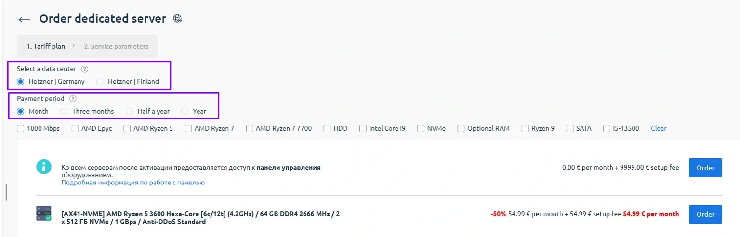Select Hetzner | Finland data center
Viewport: 740px width, 237px height.
[100, 82]
